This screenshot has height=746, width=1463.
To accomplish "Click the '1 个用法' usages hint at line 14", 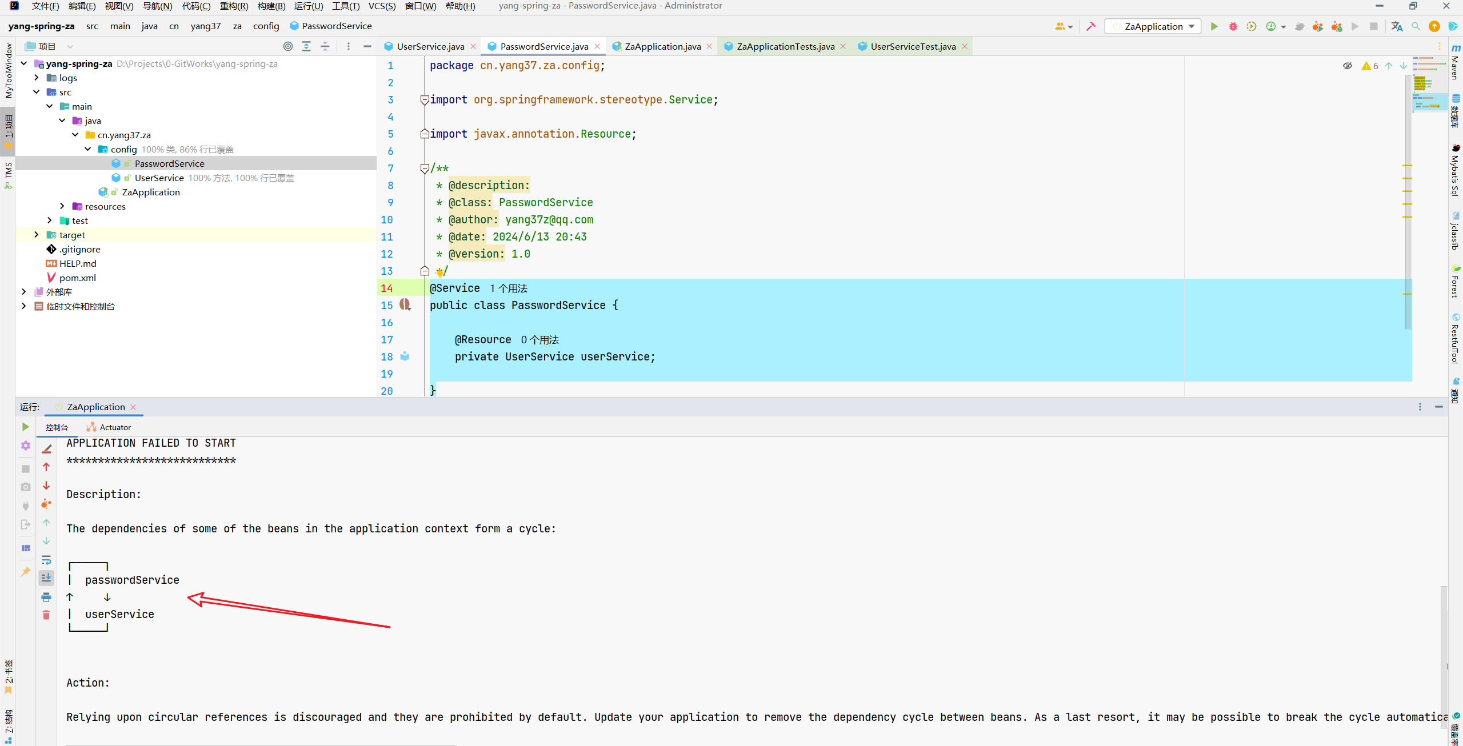I will pyautogui.click(x=509, y=288).
